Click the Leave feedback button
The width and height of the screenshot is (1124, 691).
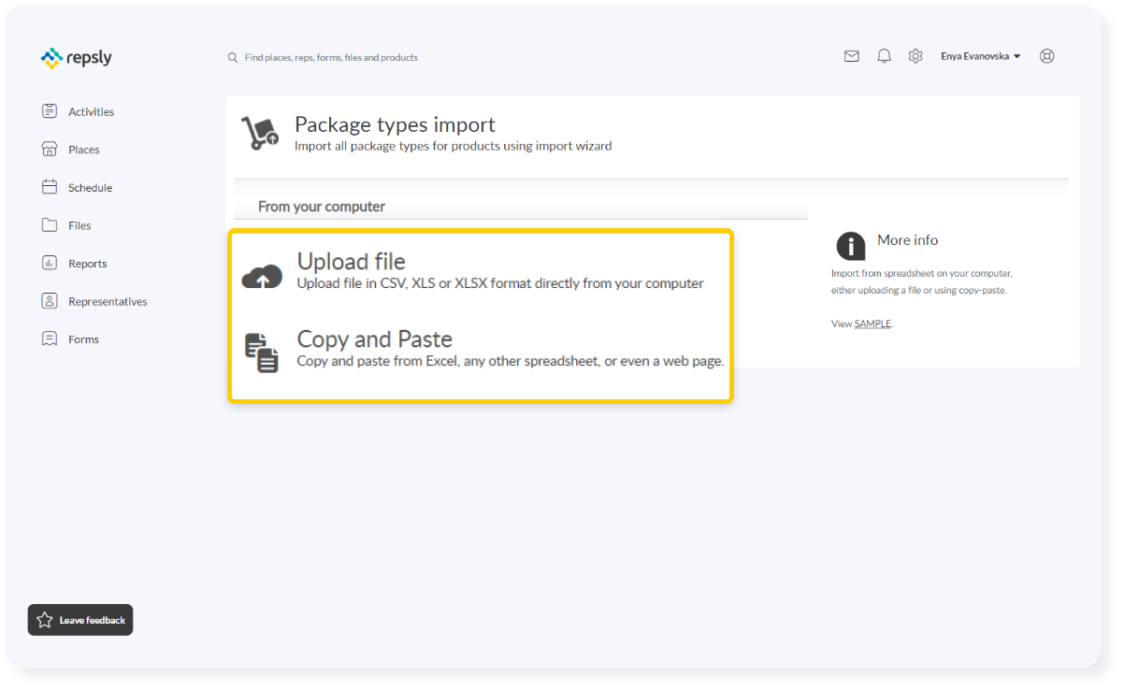point(80,620)
